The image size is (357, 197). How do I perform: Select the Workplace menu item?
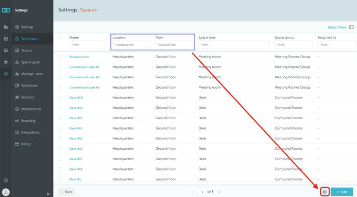[x=32, y=39]
